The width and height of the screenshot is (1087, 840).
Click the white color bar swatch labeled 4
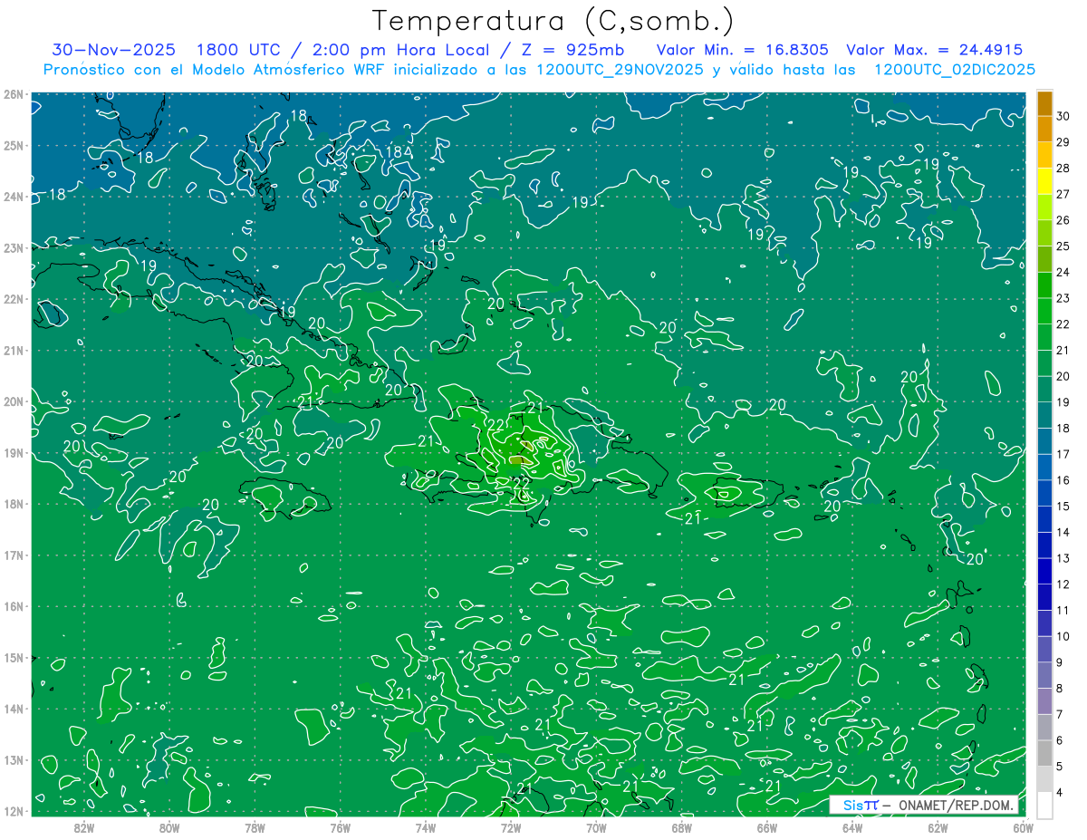tap(1044, 805)
